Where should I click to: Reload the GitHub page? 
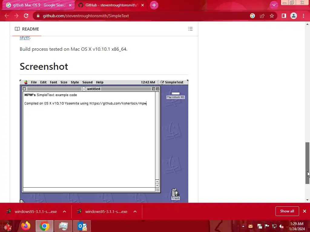point(26,16)
